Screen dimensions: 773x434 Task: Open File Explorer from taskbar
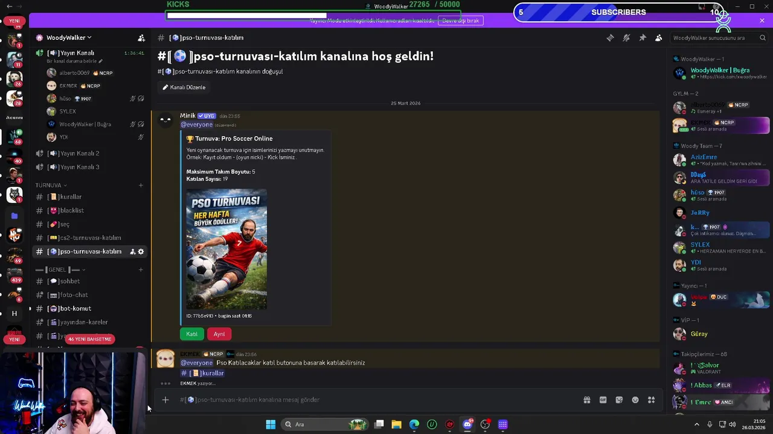click(396, 424)
